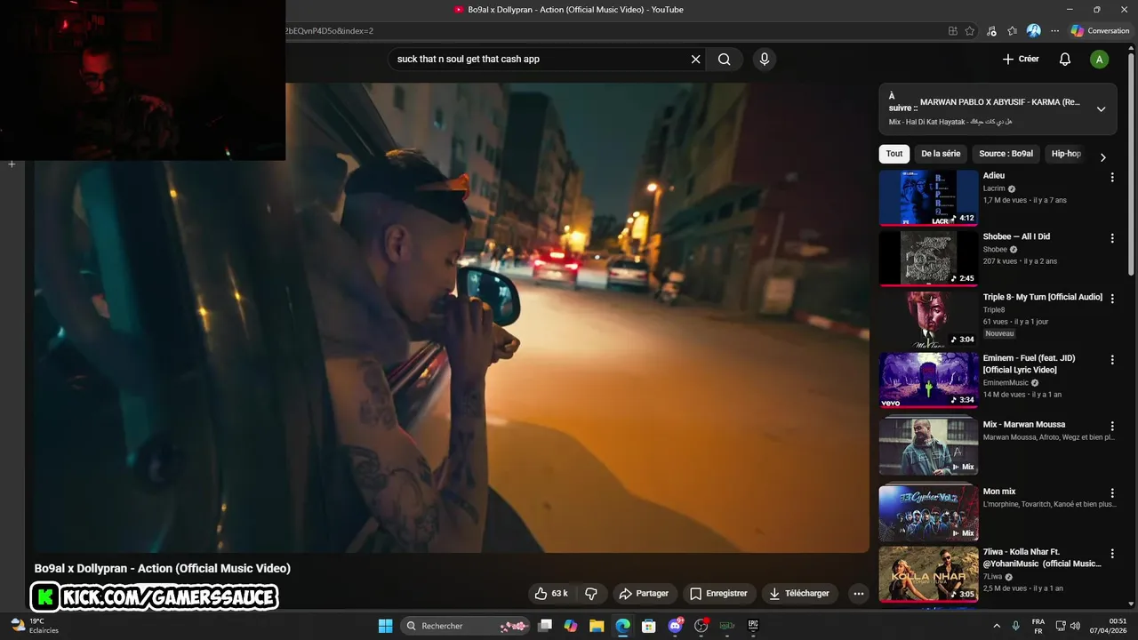Open the 'Mix - Marwan Moussa' playlist

click(x=928, y=446)
